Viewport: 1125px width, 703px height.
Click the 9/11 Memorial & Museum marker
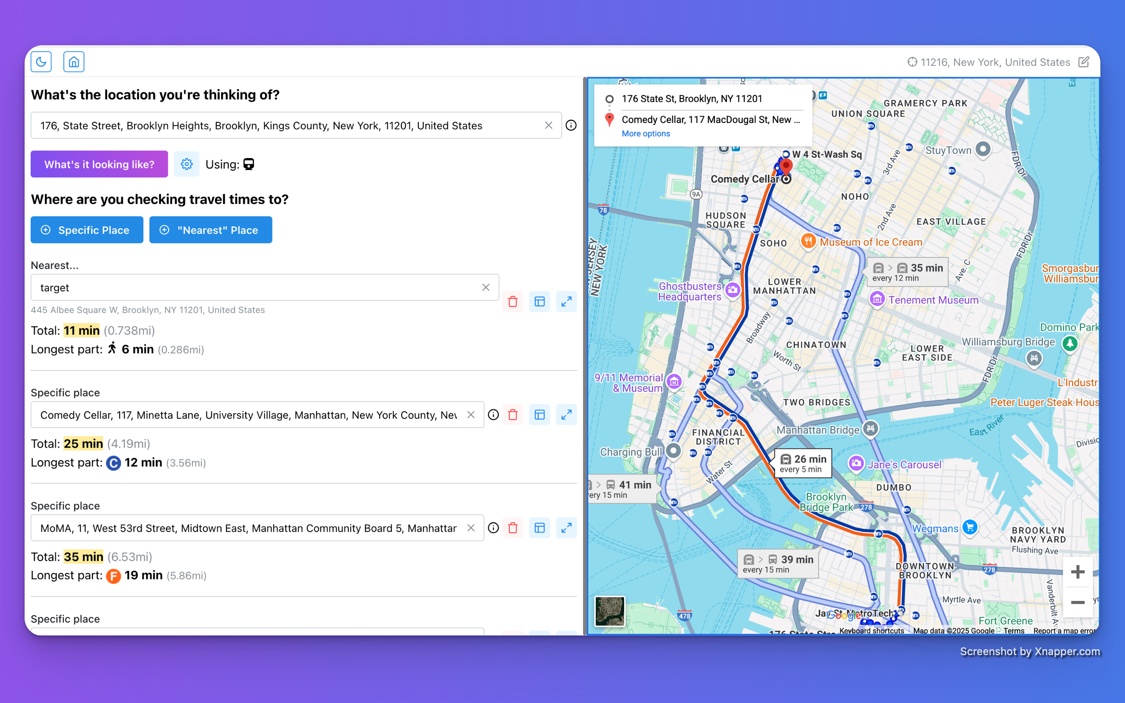coord(674,382)
